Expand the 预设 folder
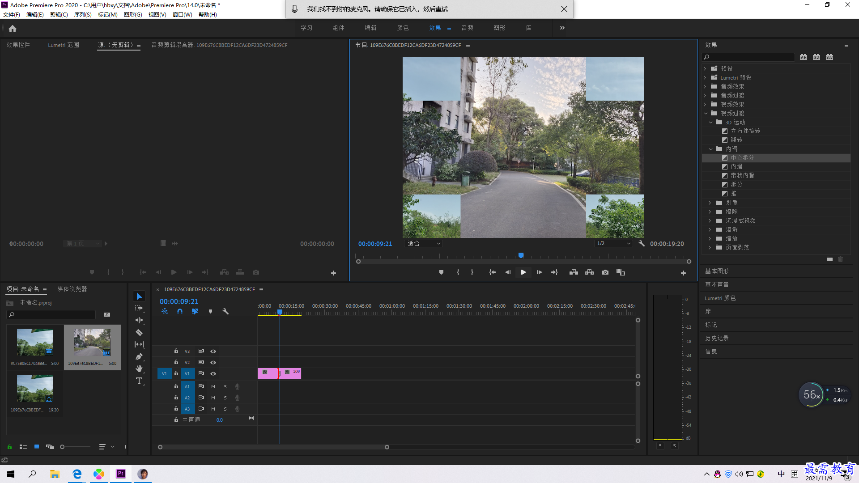 click(x=706, y=69)
